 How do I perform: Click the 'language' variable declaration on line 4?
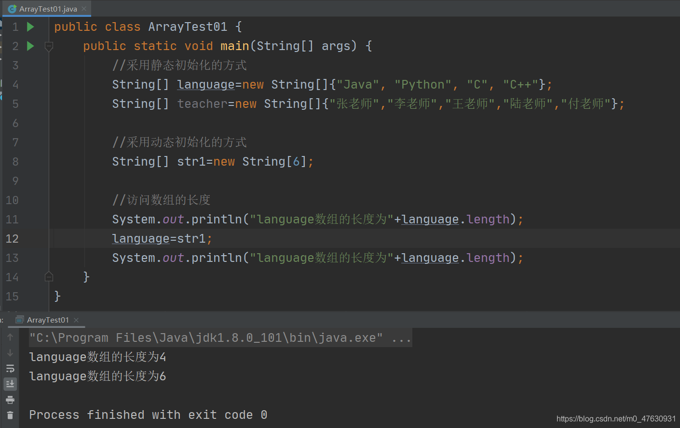tap(206, 85)
